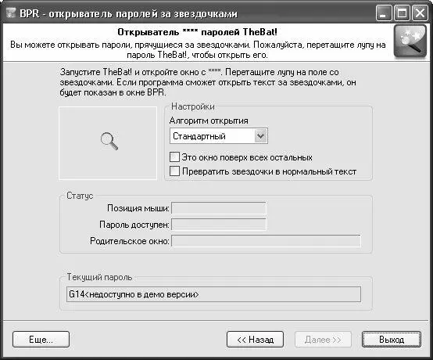Click the magic wand wizard logo icon
Viewport: 433px width, 360px height.
tap(410, 41)
